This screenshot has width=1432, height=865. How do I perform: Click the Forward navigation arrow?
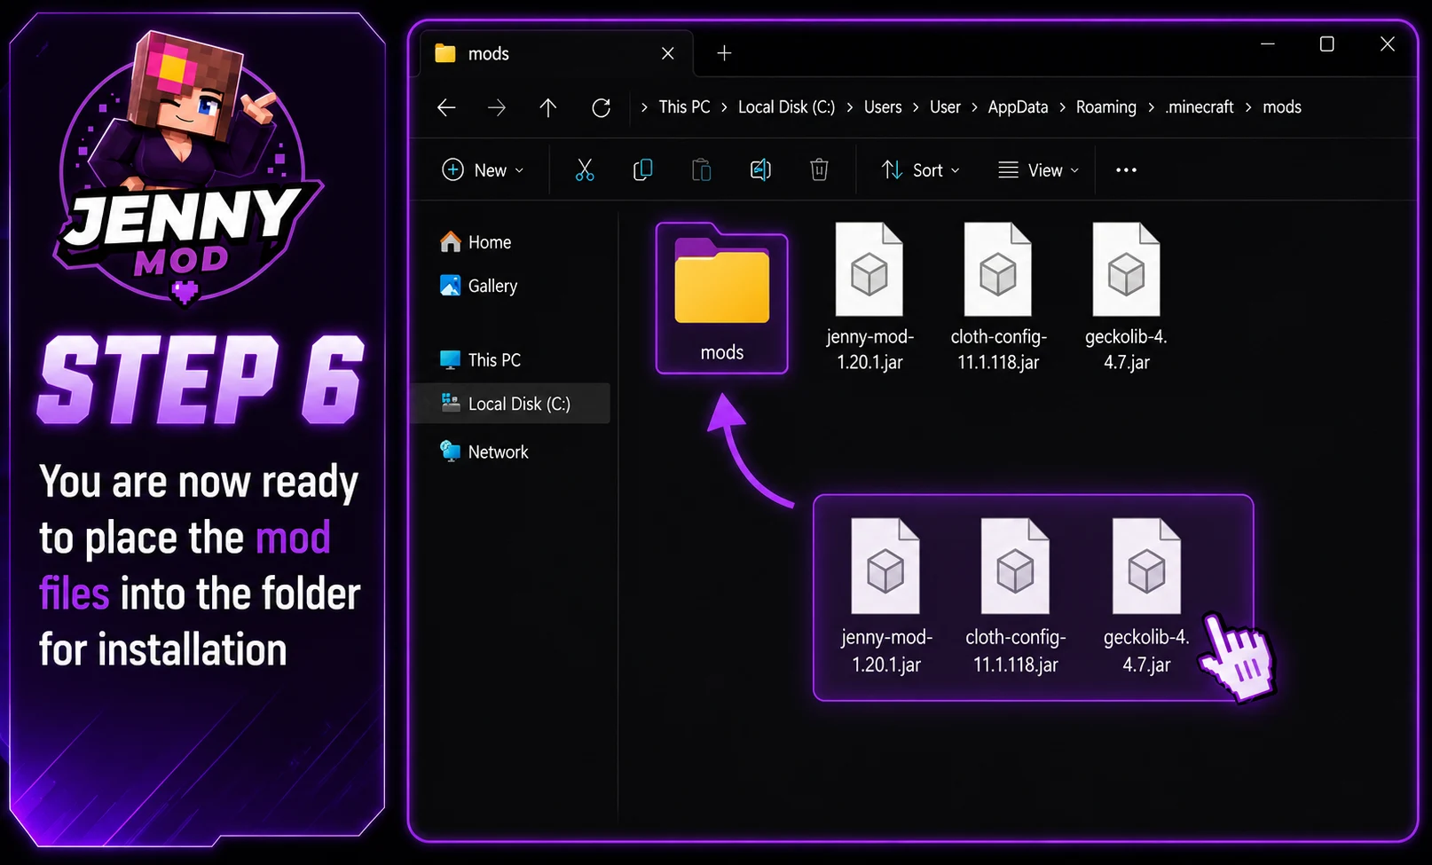(x=497, y=107)
